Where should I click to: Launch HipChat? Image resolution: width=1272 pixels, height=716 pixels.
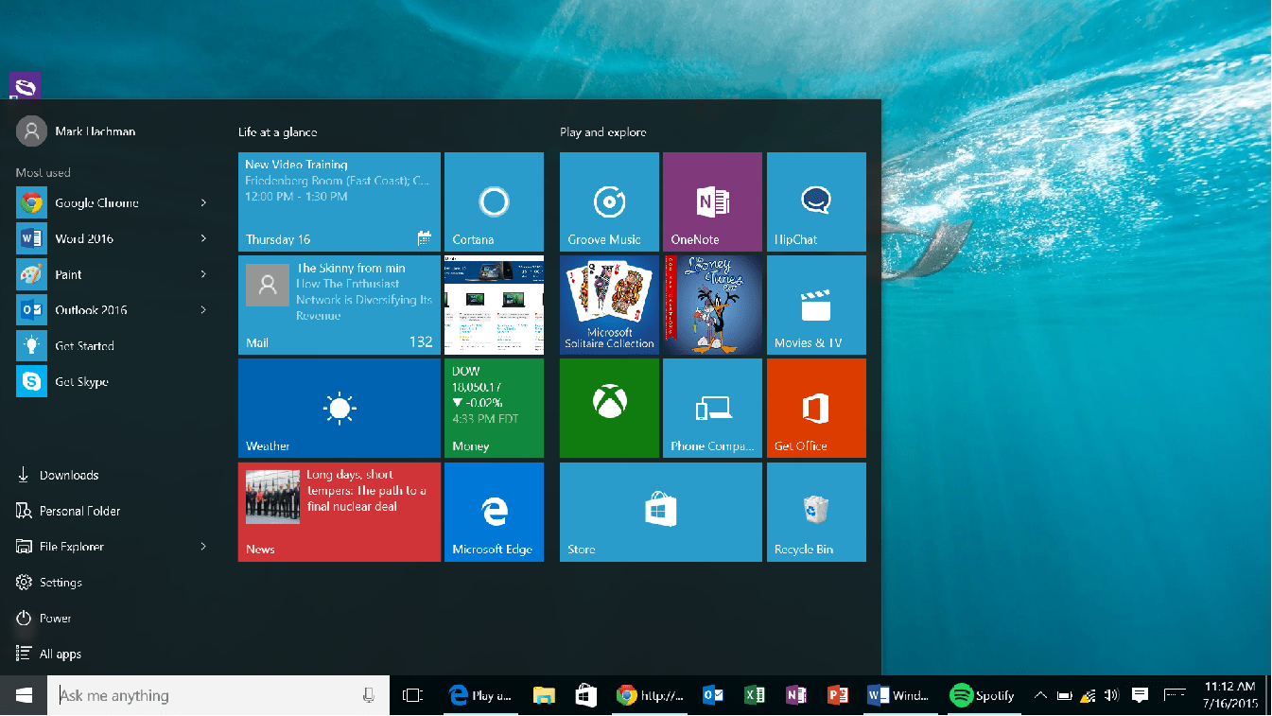(815, 201)
